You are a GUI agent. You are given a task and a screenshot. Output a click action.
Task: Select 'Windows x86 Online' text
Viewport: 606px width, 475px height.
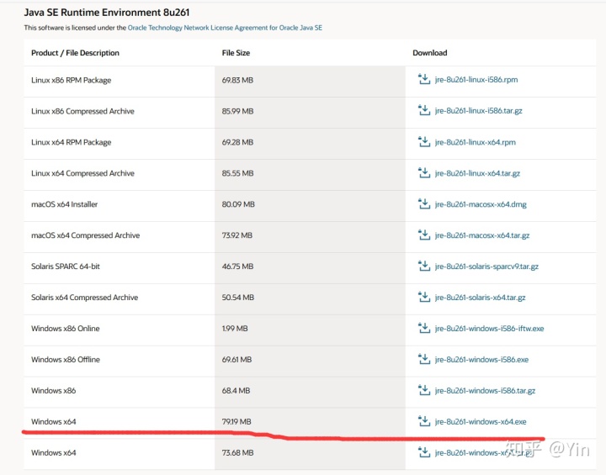point(66,328)
